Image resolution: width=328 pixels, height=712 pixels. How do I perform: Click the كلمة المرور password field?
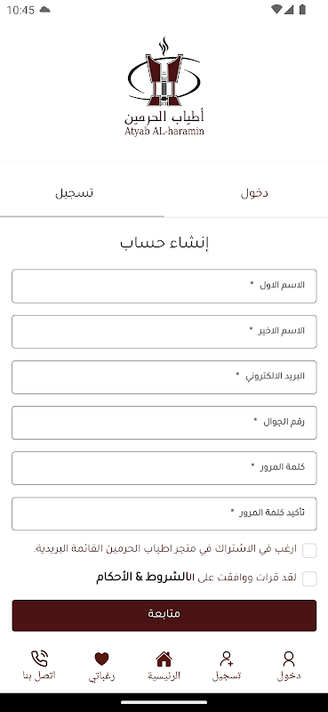tap(164, 468)
